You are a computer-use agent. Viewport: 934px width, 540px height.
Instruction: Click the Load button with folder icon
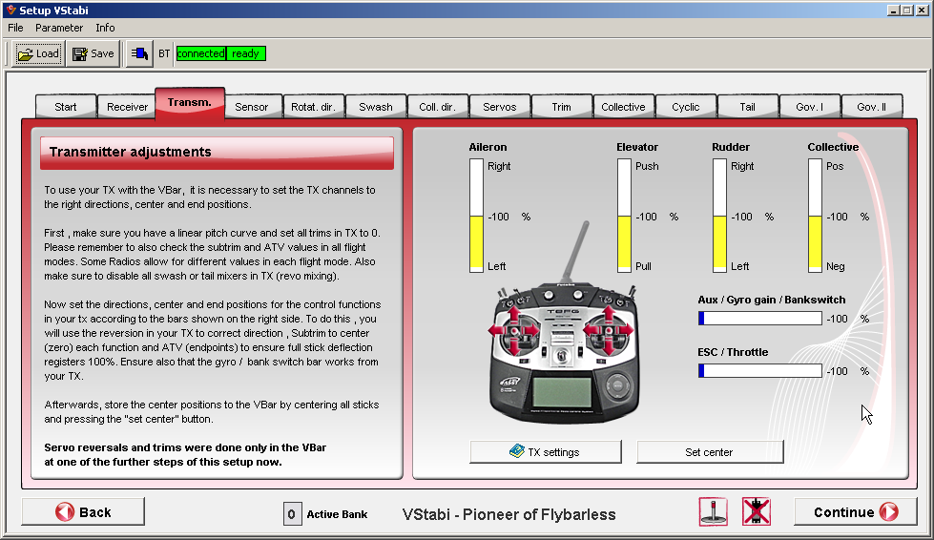(38, 53)
